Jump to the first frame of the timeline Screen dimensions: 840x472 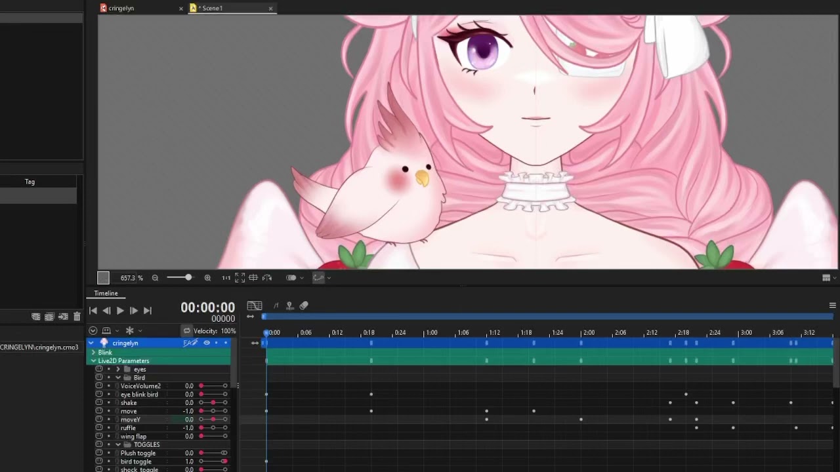(93, 311)
